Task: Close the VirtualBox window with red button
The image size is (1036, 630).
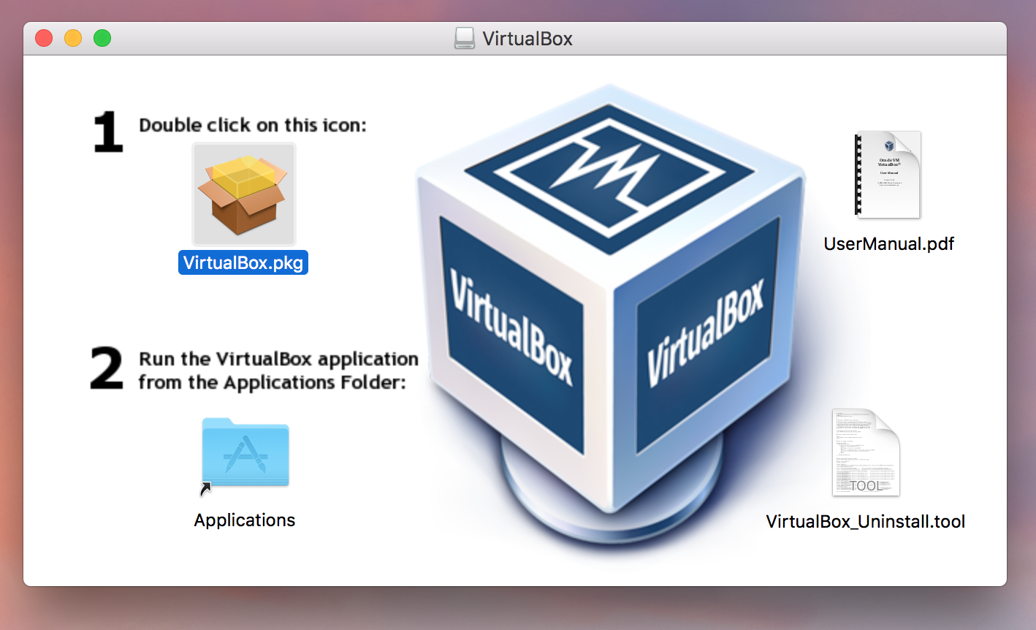Action: click(44, 38)
